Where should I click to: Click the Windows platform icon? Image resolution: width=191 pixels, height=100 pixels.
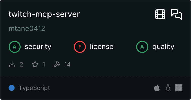point(179,88)
